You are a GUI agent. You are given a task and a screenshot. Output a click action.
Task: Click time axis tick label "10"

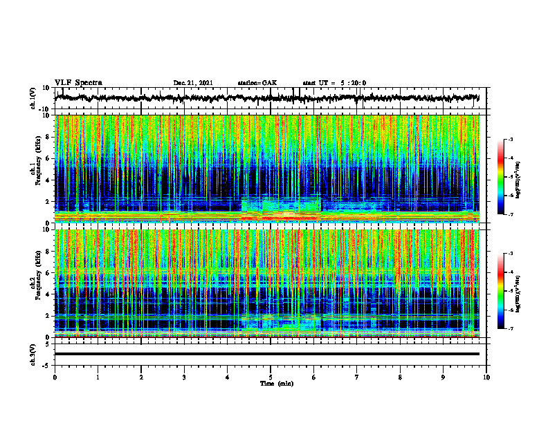pyautogui.click(x=486, y=377)
